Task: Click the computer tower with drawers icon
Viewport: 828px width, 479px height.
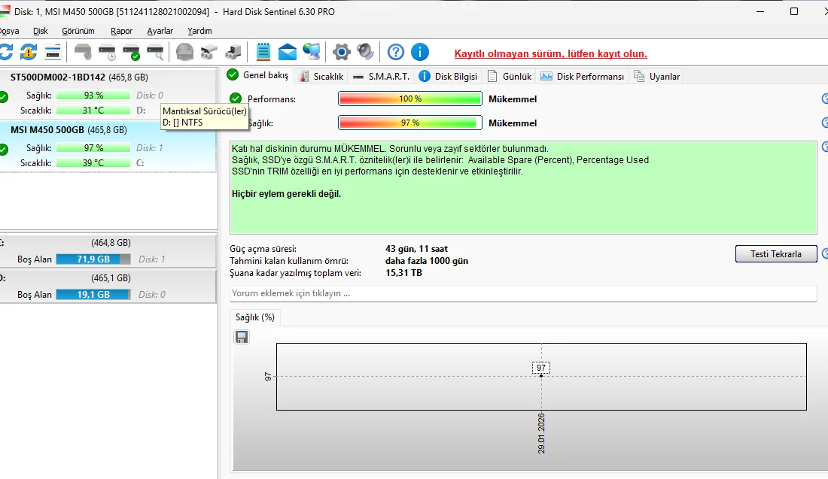Action: click(233, 52)
